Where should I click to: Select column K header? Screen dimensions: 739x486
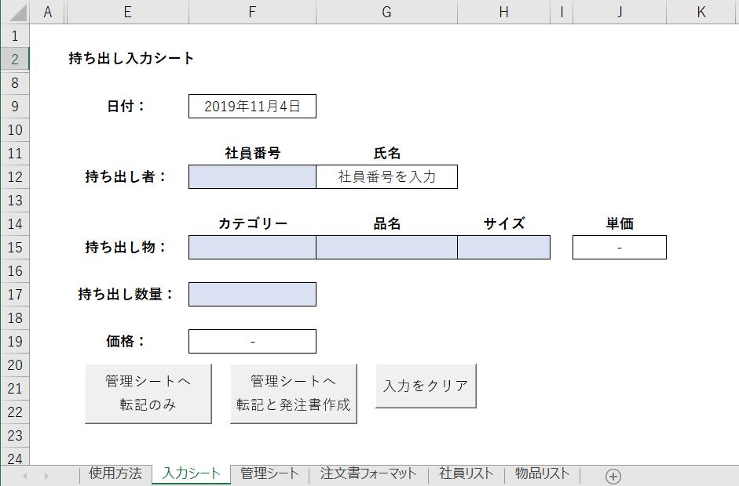(x=701, y=12)
